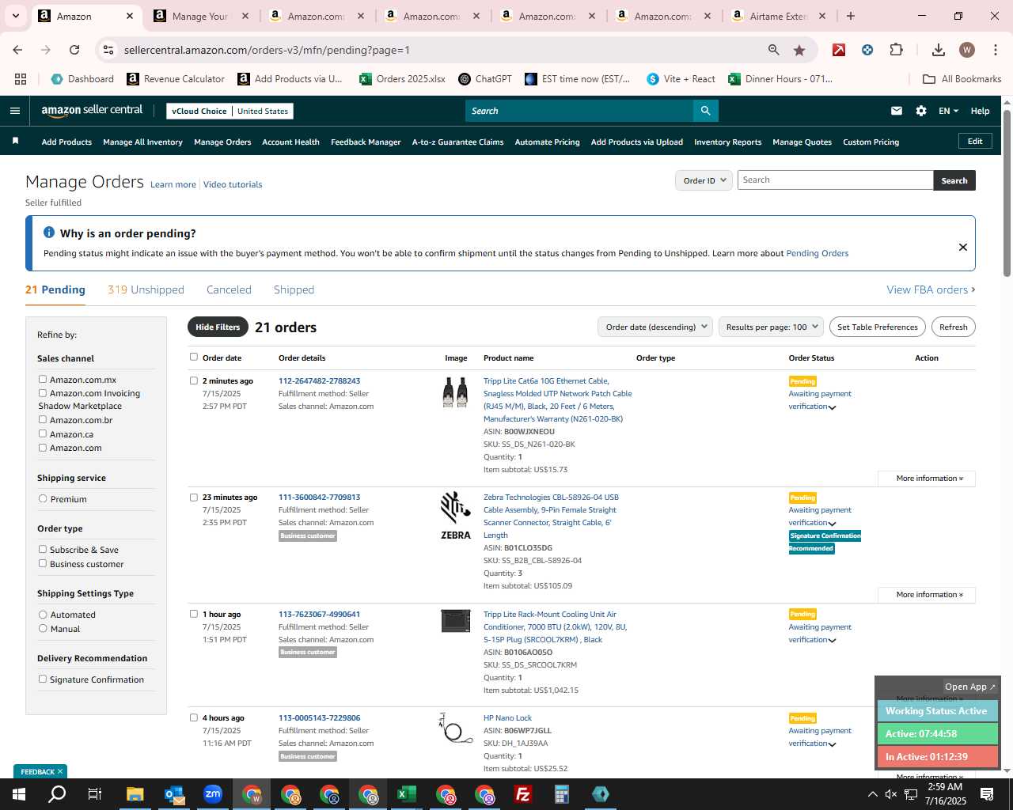Open the messages envelope icon
The height and width of the screenshot is (810, 1013).
point(897,111)
